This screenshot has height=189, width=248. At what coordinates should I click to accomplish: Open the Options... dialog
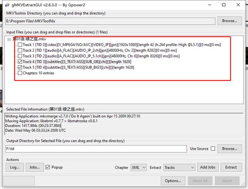coord(173,180)
